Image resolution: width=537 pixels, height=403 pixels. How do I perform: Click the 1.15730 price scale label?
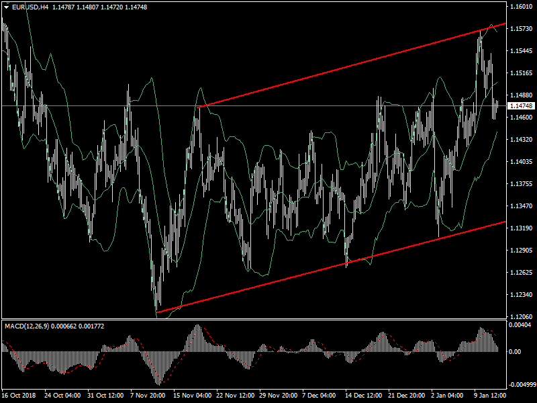tap(521, 29)
